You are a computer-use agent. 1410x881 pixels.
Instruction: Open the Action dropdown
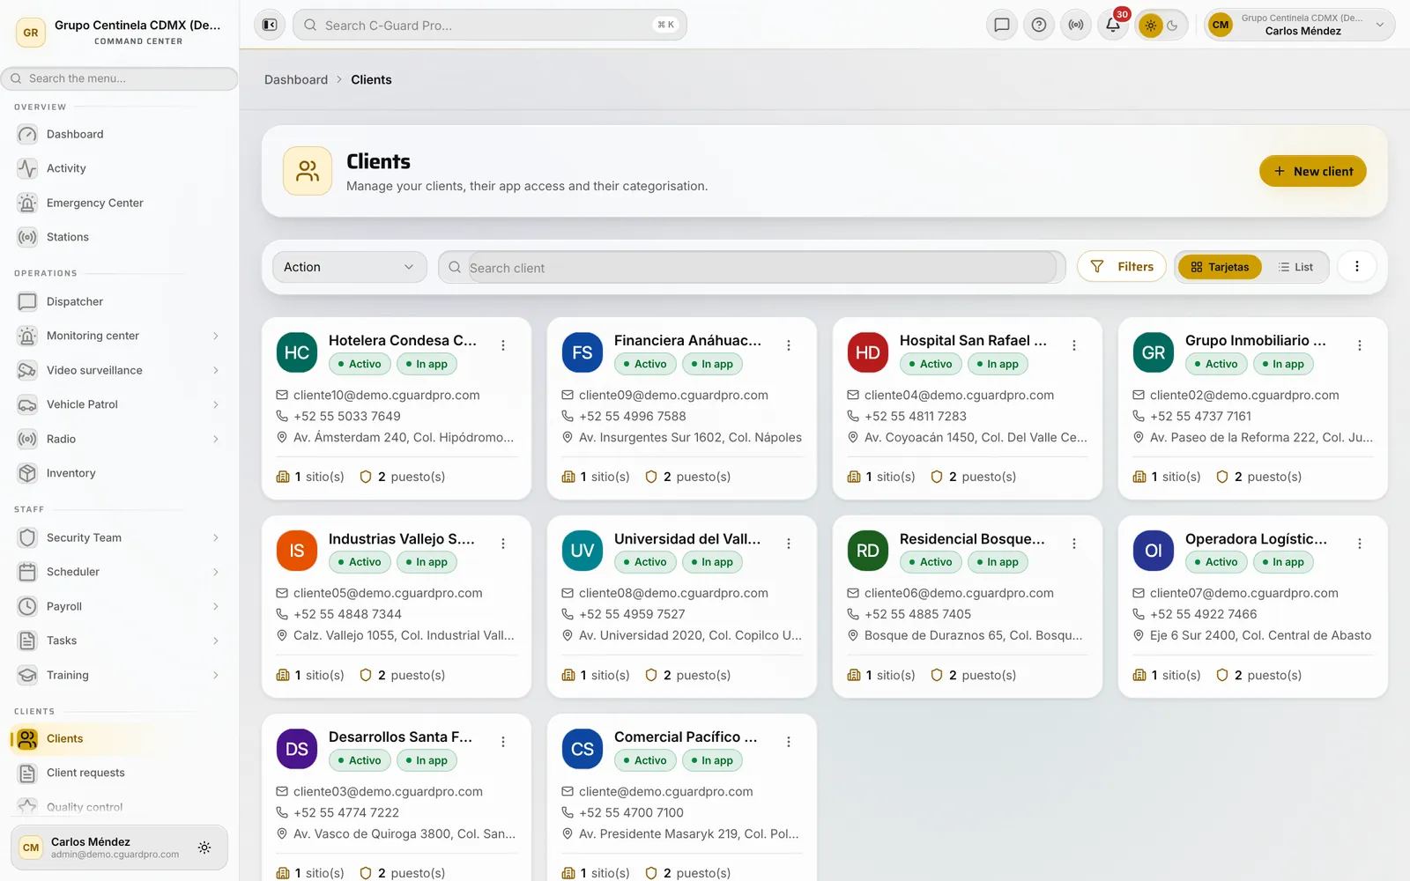(x=349, y=267)
